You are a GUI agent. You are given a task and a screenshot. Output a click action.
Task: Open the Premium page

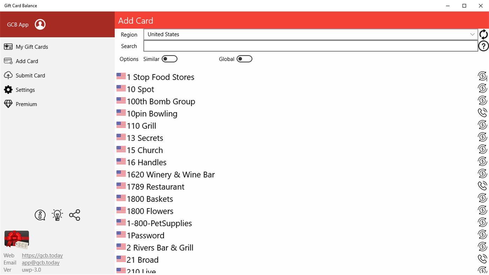click(x=26, y=104)
